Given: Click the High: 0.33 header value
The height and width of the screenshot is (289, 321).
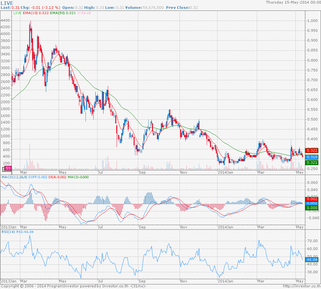Looking at the screenshot, I should click(x=94, y=8).
